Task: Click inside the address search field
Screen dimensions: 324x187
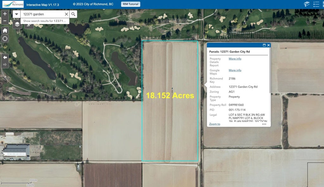Action: point(43,14)
